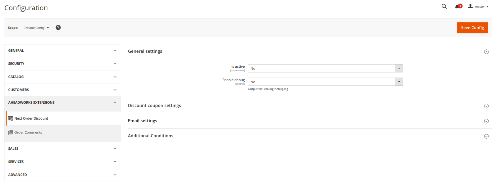496x186 pixels.
Task: Open the scope help question mark icon
Action: point(58,27)
